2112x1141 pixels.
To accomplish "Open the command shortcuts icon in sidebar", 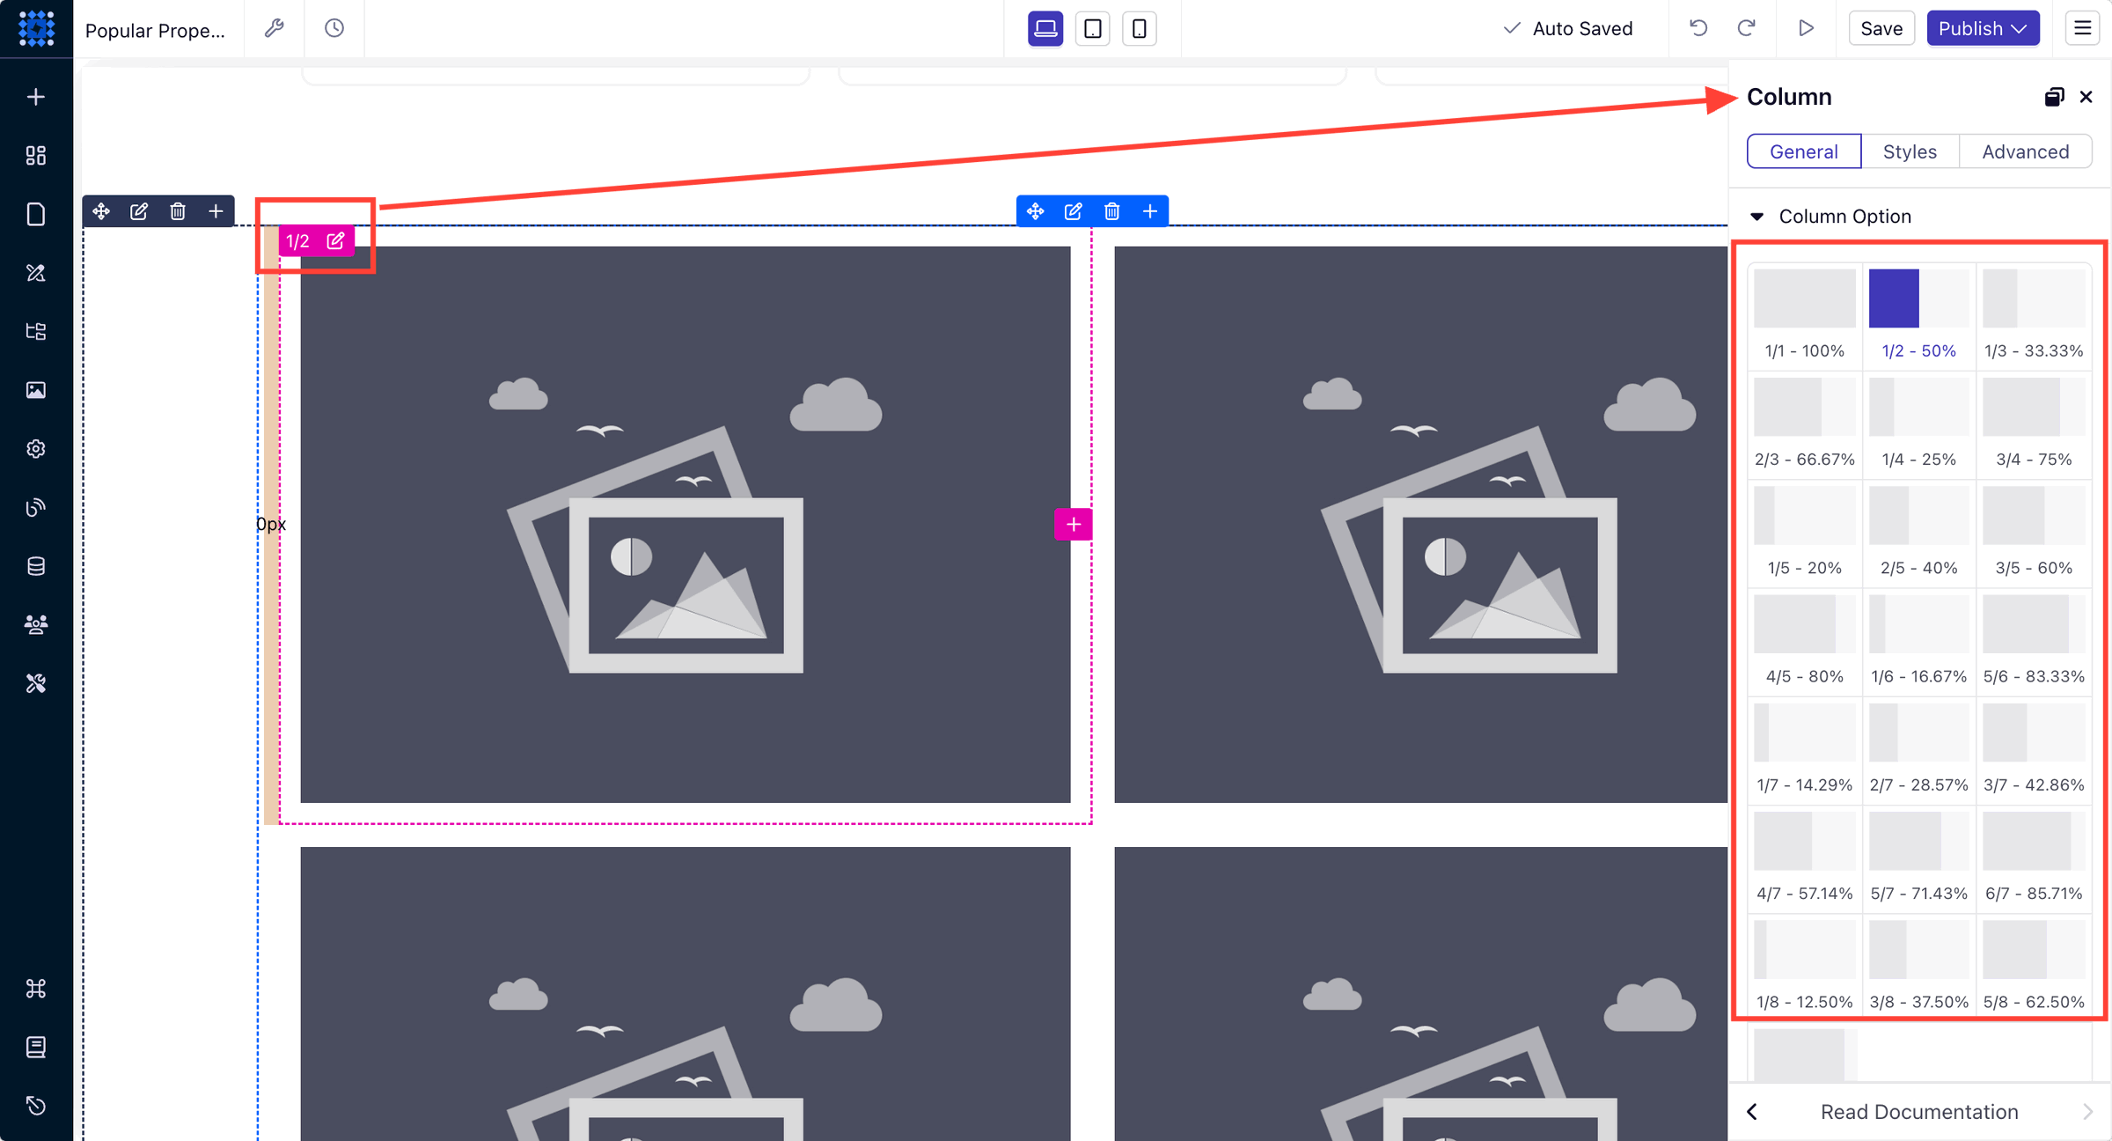I will tap(36, 989).
